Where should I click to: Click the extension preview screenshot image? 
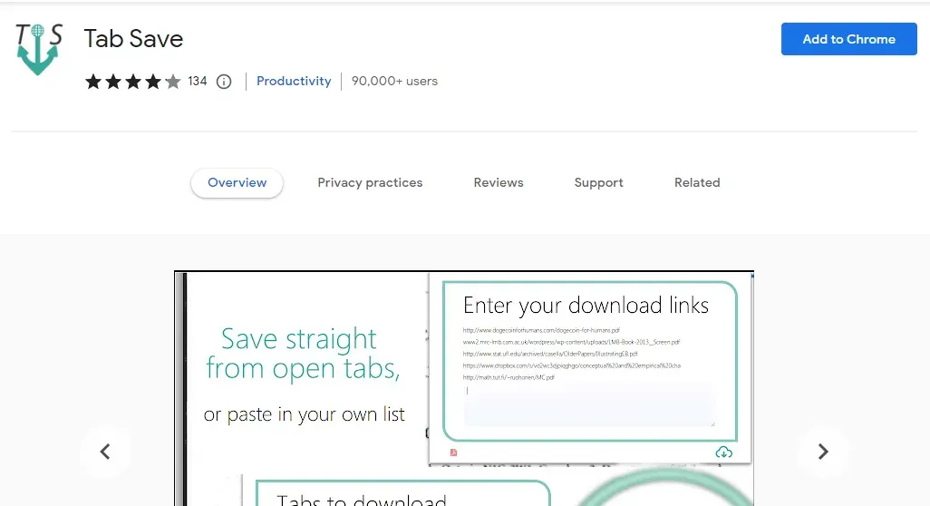point(464,388)
